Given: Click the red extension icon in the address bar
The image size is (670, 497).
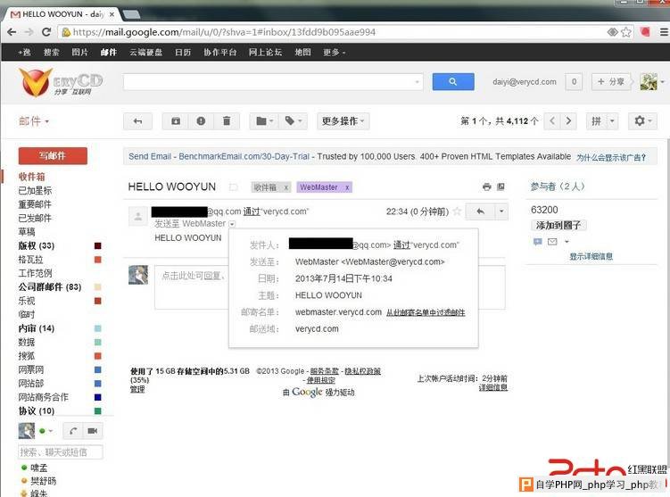Looking at the screenshot, I should point(645,31).
